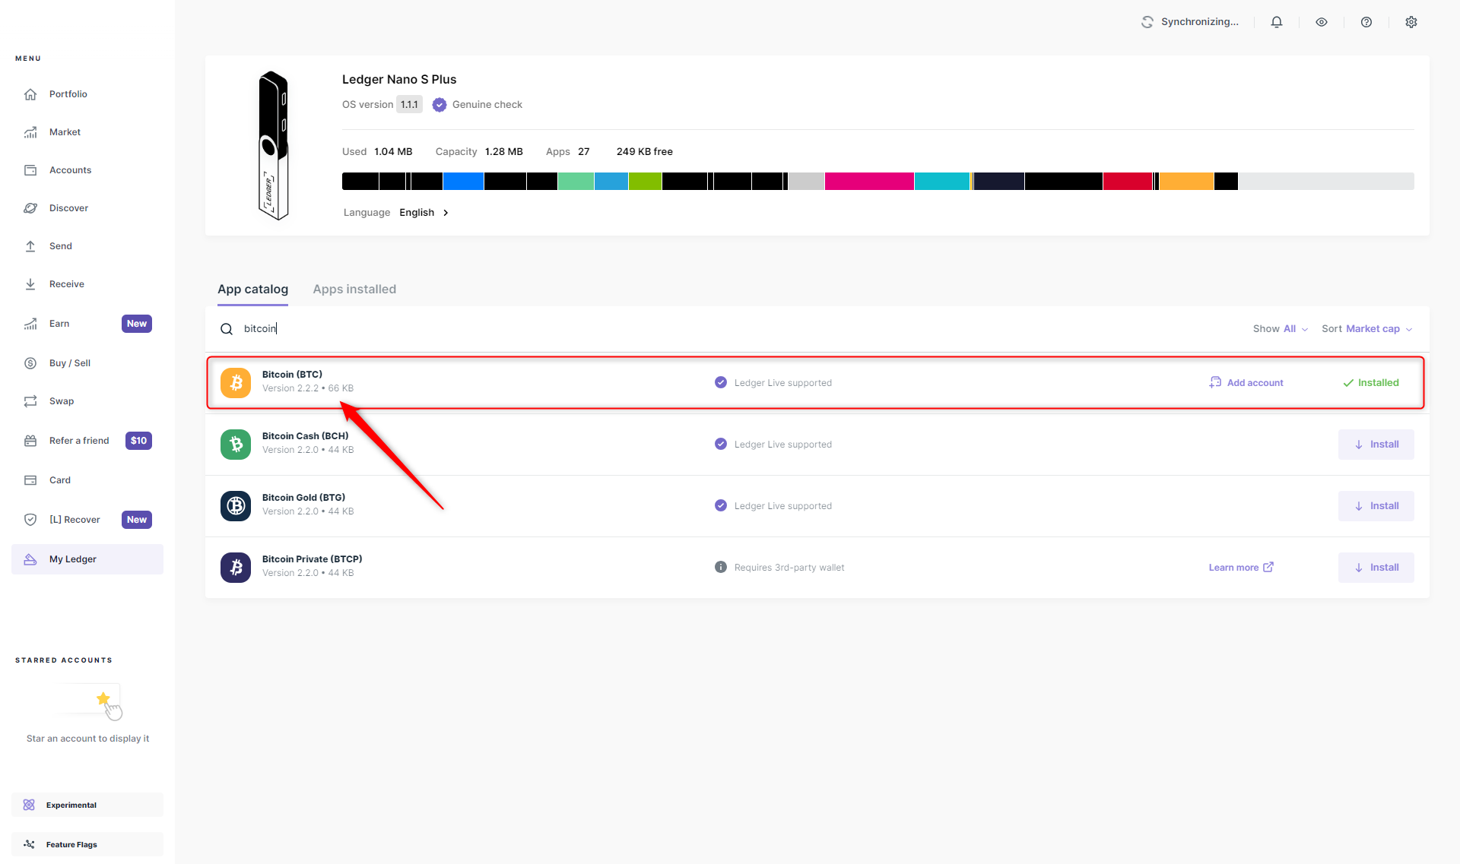Switch to Apps installed tab
The image size is (1460, 864).
coord(354,290)
